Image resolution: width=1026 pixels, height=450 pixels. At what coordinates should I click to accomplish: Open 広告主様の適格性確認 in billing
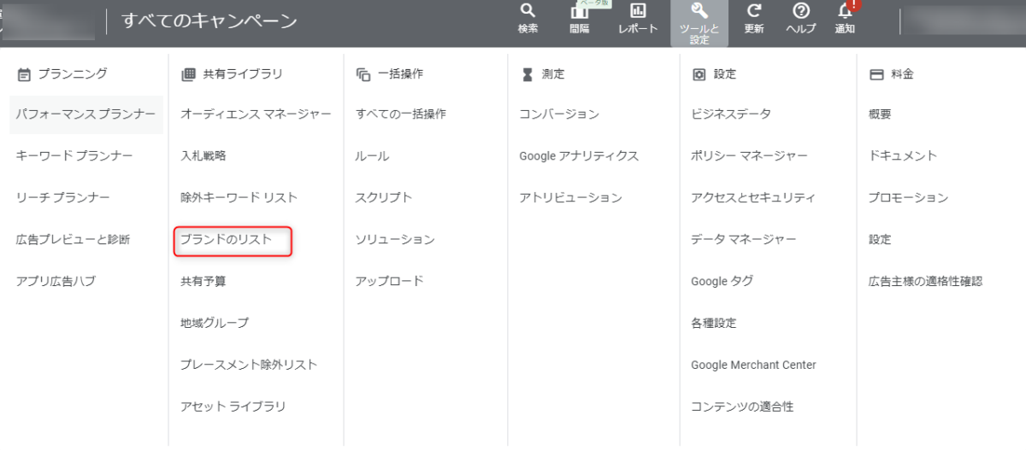925,282
